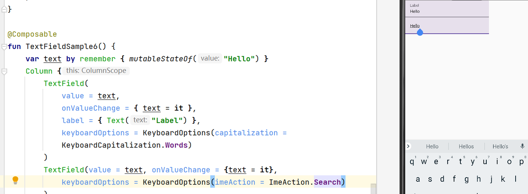The image size is (528, 194).
Task: Select the "Hello" keyboard suggestion
Action: [x=432, y=146]
